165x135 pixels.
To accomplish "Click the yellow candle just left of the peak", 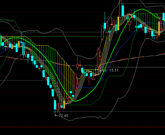I will [x=118, y=23].
